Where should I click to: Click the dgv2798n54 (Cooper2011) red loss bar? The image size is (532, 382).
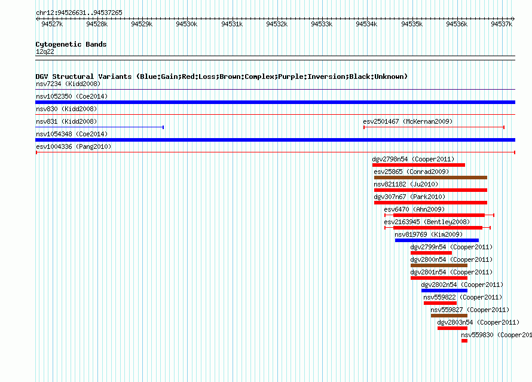click(418, 165)
